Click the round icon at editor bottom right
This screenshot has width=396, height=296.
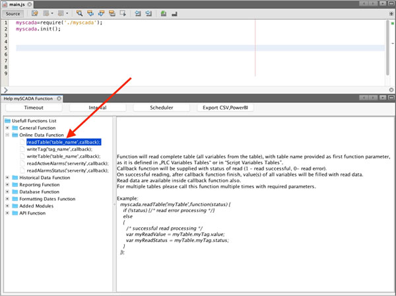coord(391,90)
